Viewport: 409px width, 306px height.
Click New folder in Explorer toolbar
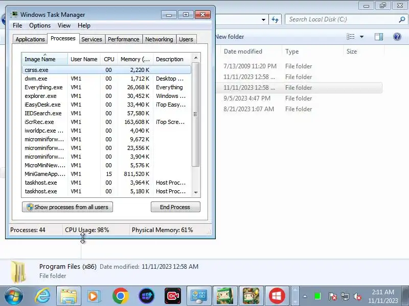(230, 37)
